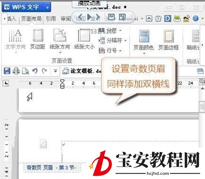Click the 页面边框 page border button
Viewport: 205px width, 179px height.
169,40
